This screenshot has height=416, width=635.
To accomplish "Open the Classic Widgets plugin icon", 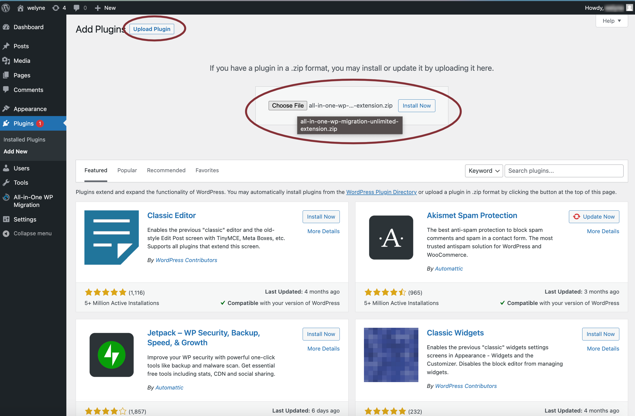I will pos(391,355).
